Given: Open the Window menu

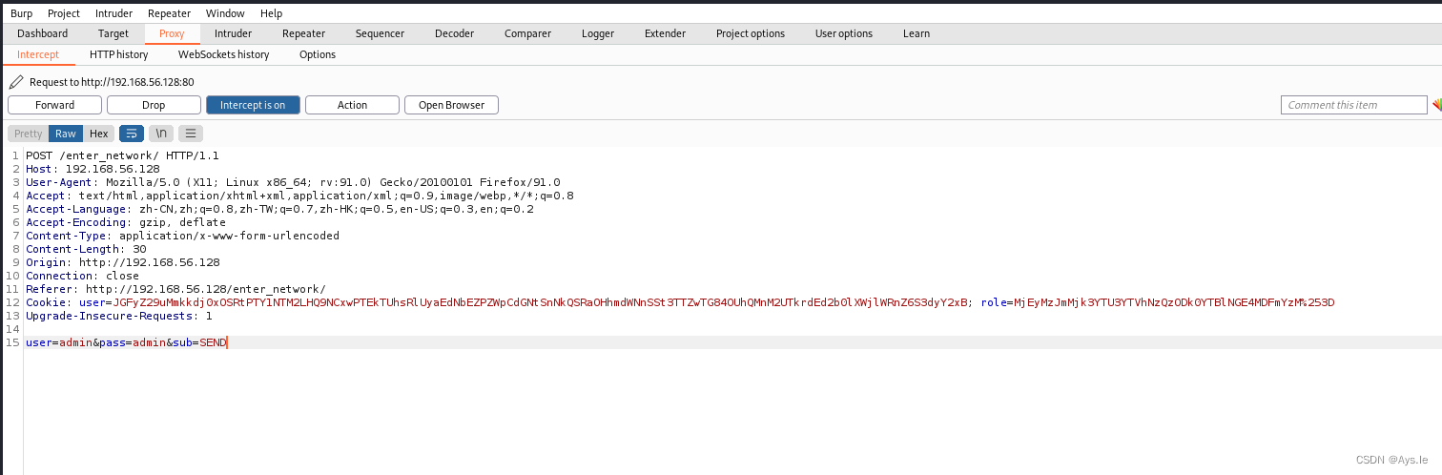Looking at the screenshot, I should (x=225, y=13).
